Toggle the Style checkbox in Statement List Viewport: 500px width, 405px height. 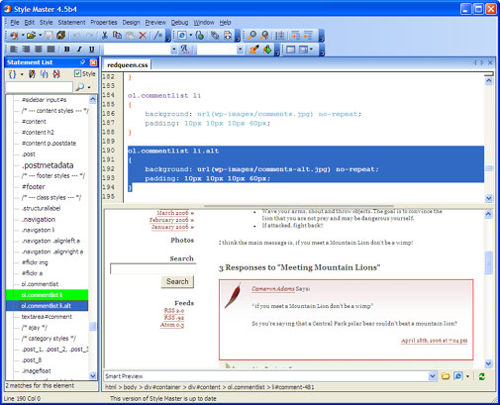(77, 73)
